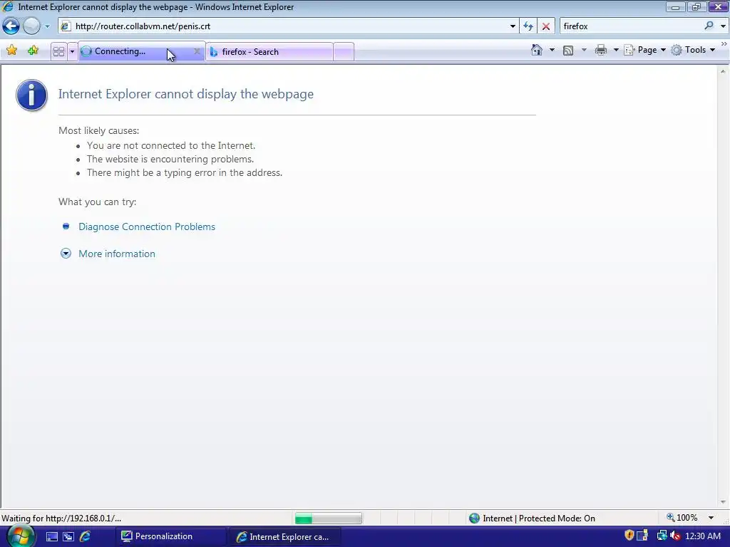
Task: Open Quick Tabs thumbnail view
Action: click(x=58, y=51)
